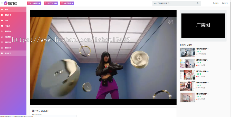Click green category tag under 韩国美女热舞755
231x117 pixels.
198,51
